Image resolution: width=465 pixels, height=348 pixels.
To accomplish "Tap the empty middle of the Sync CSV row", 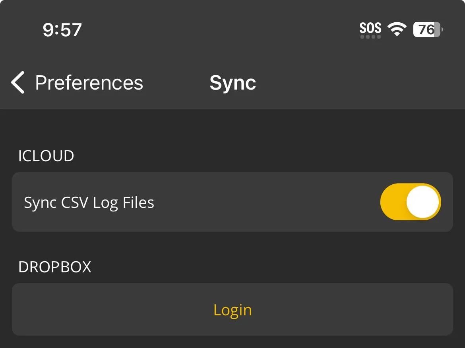I will click(x=266, y=202).
